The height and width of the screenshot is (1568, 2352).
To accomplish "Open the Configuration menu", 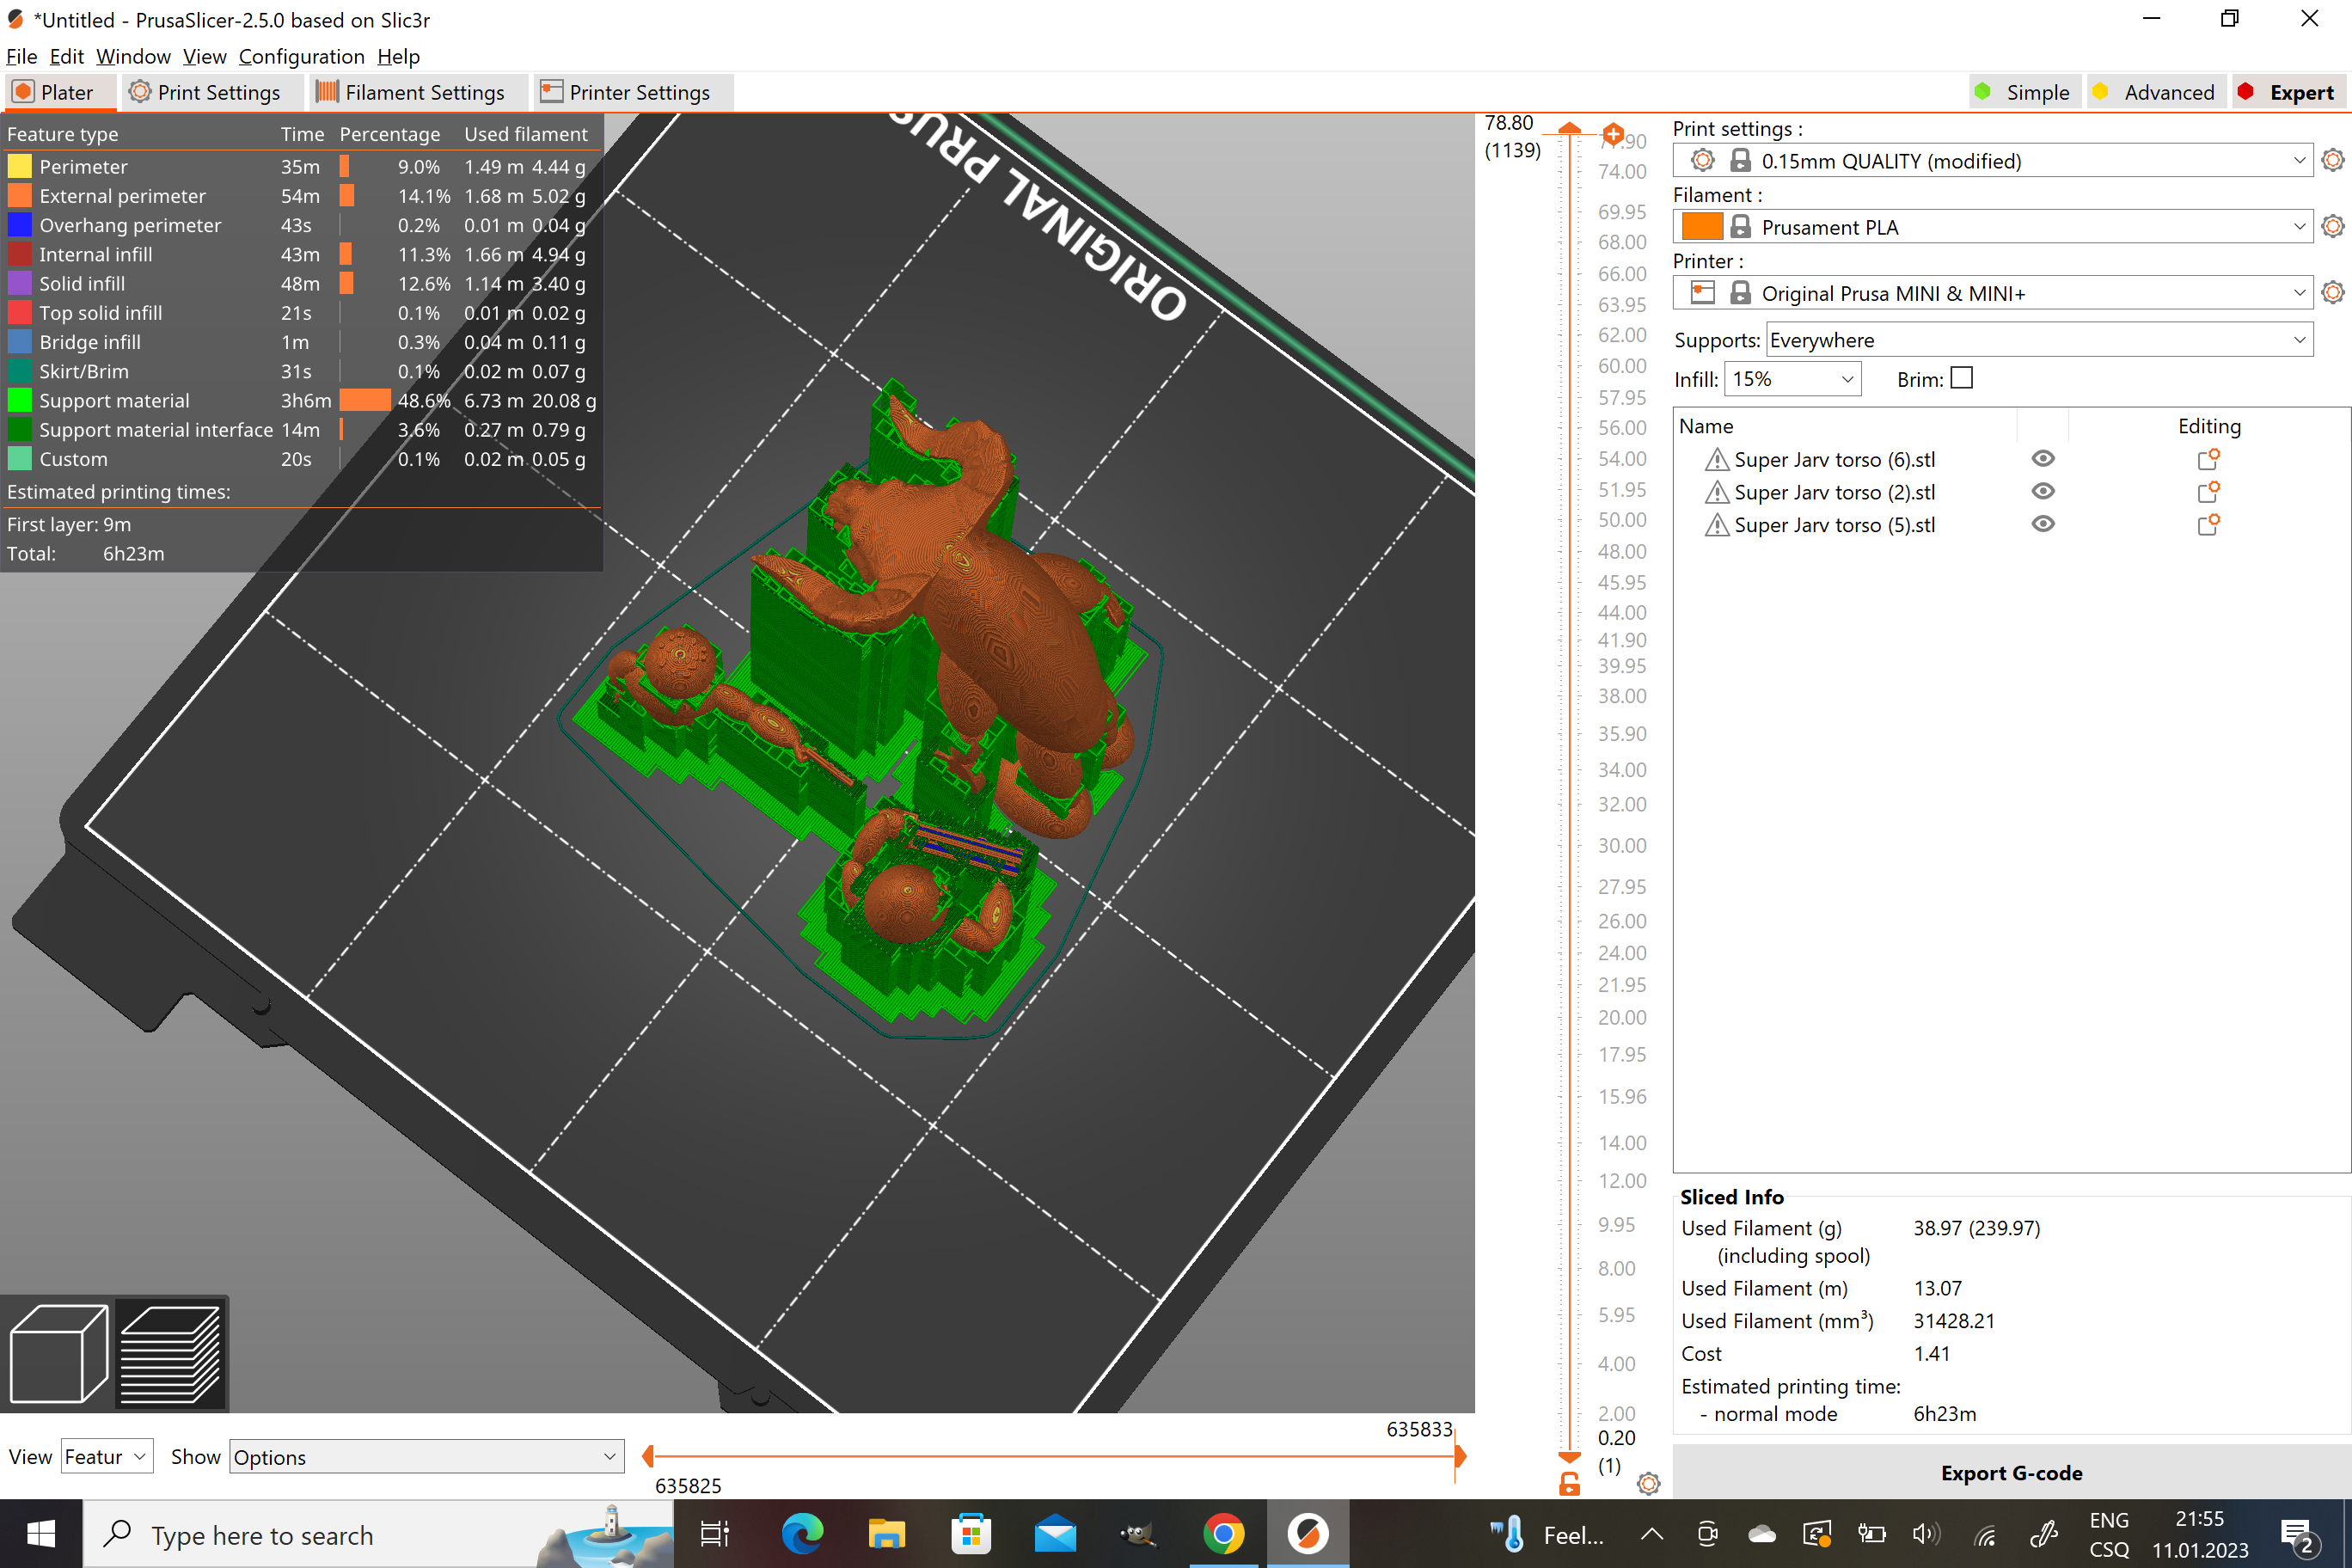I will (302, 57).
